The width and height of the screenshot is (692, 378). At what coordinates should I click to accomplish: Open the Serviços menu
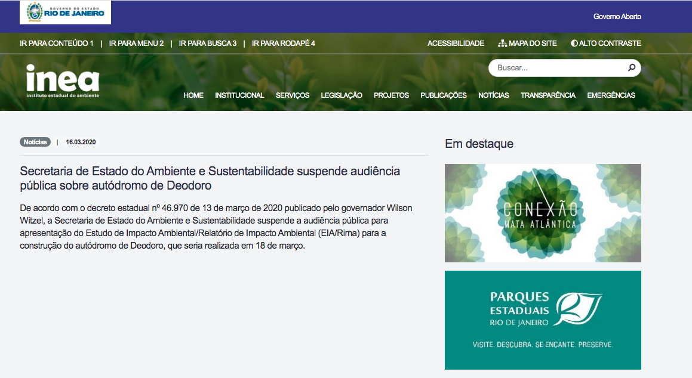point(293,95)
